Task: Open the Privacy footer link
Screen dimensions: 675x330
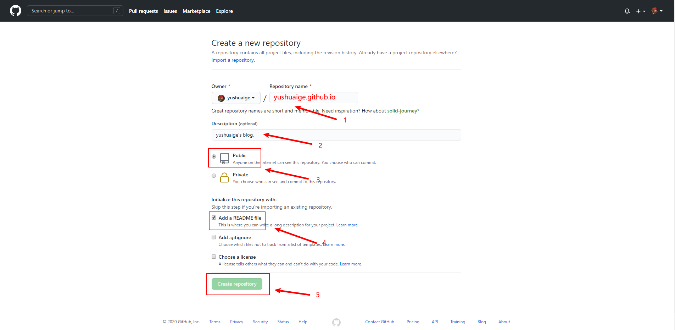Action: (236, 322)
